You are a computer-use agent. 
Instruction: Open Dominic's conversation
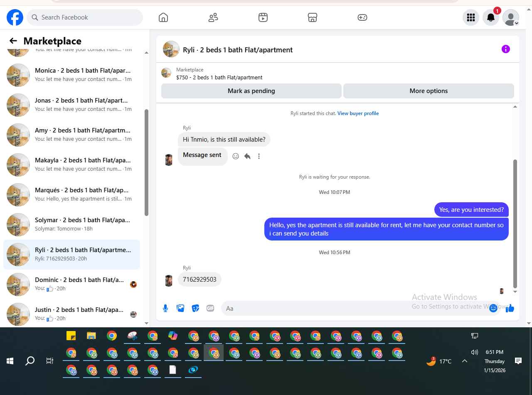(x=71, y=285)
